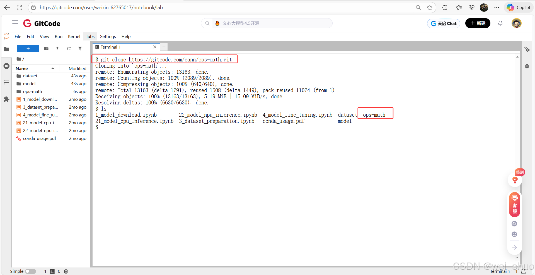Screen dimensions: 535x275
Task: Open the browser extensions menu
Action: (x=445, y=8)
